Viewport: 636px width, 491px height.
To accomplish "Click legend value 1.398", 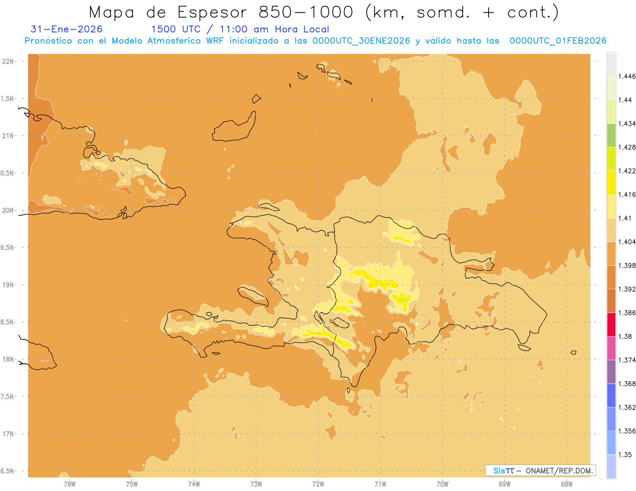I will pyautogui.click(x=626, y=265).
